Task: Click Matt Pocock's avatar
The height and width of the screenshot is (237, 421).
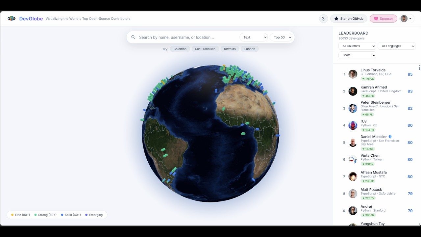Action: coord(353,194)
